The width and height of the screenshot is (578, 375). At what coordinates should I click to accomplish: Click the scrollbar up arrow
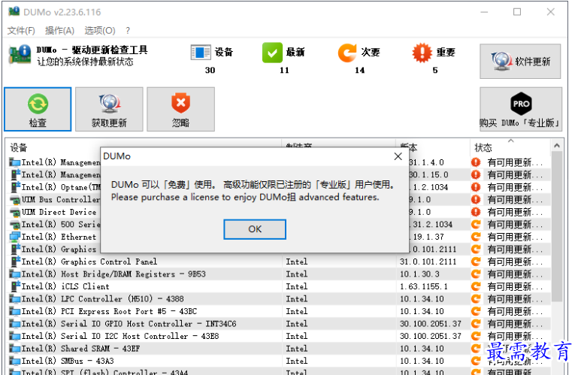[x=557, y=146]
